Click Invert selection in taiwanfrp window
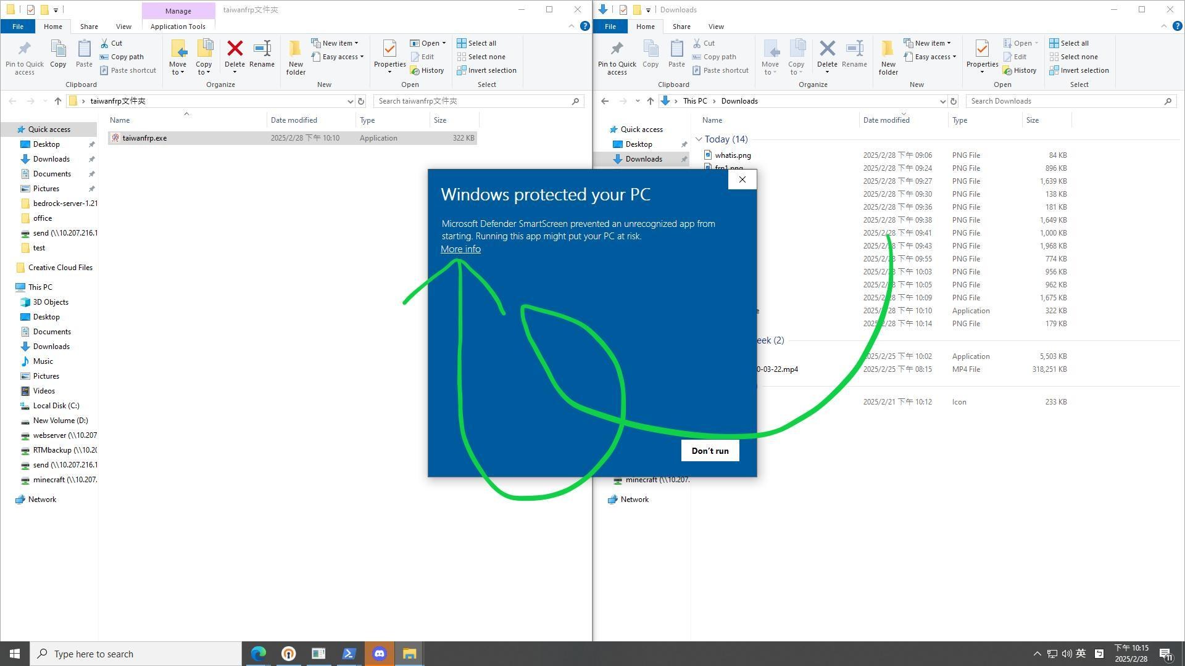The height and width of the screenshot is (666, 1185). click(486, 70)
